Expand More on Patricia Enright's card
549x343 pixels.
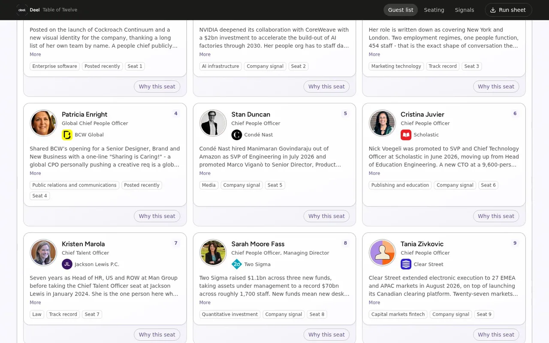pos(35,173)
